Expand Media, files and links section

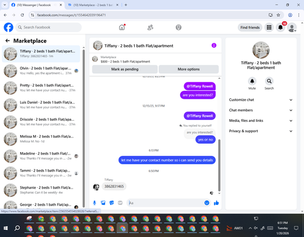[x=261, y=121]
